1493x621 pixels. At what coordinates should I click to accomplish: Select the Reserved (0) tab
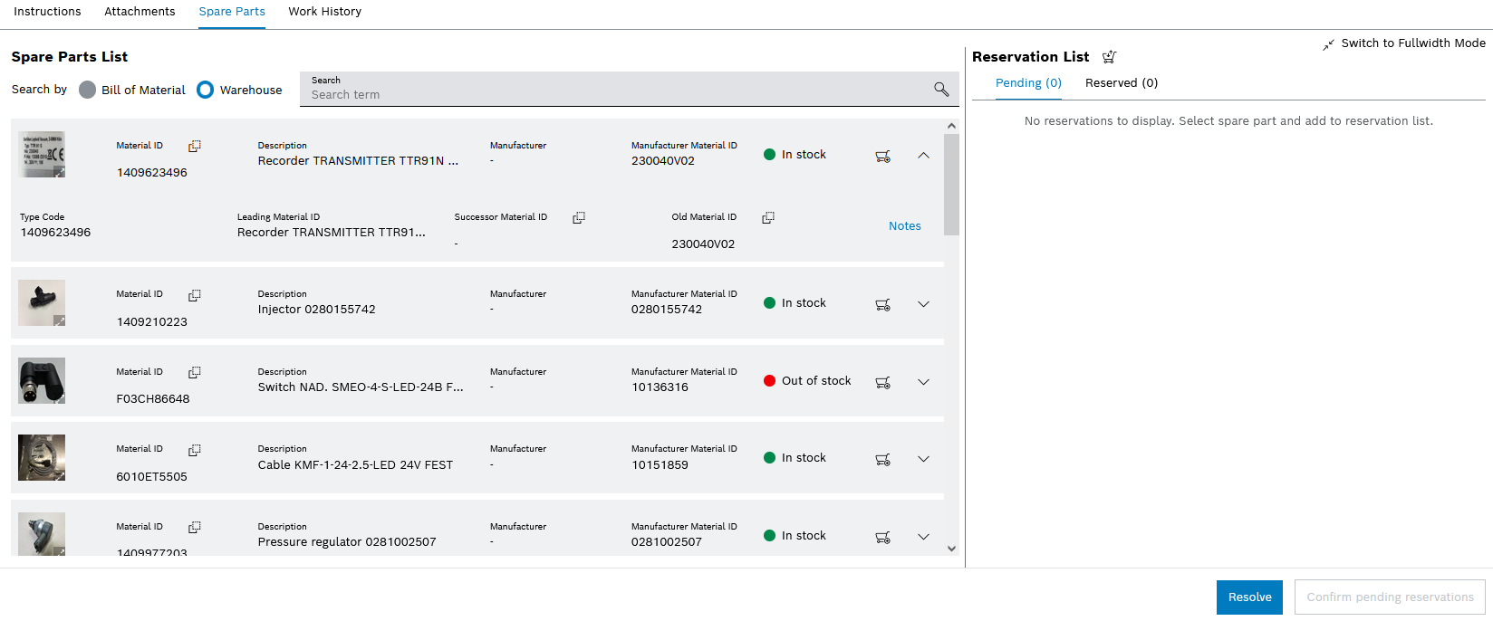(x=1122, y=83)
